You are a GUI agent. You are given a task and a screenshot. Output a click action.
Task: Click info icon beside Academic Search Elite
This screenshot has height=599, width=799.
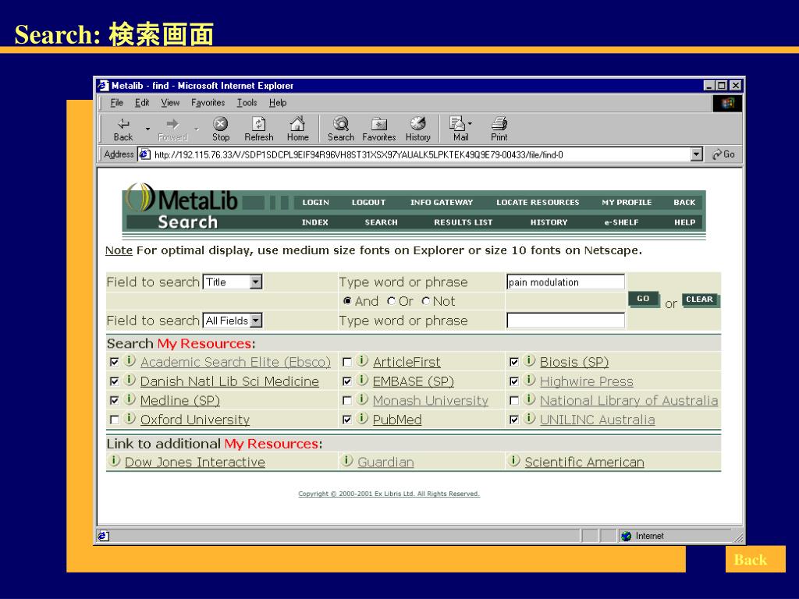click(130, 360)
